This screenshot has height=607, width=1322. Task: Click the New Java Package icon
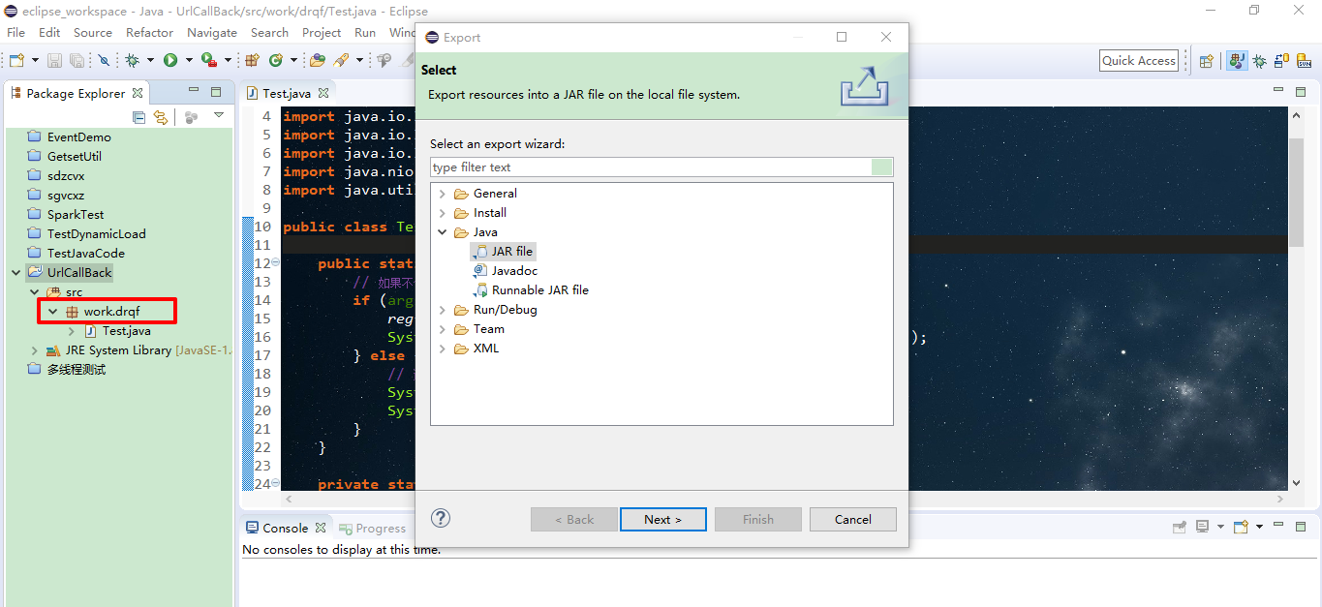pyautogui.click(x=252, y=60)
